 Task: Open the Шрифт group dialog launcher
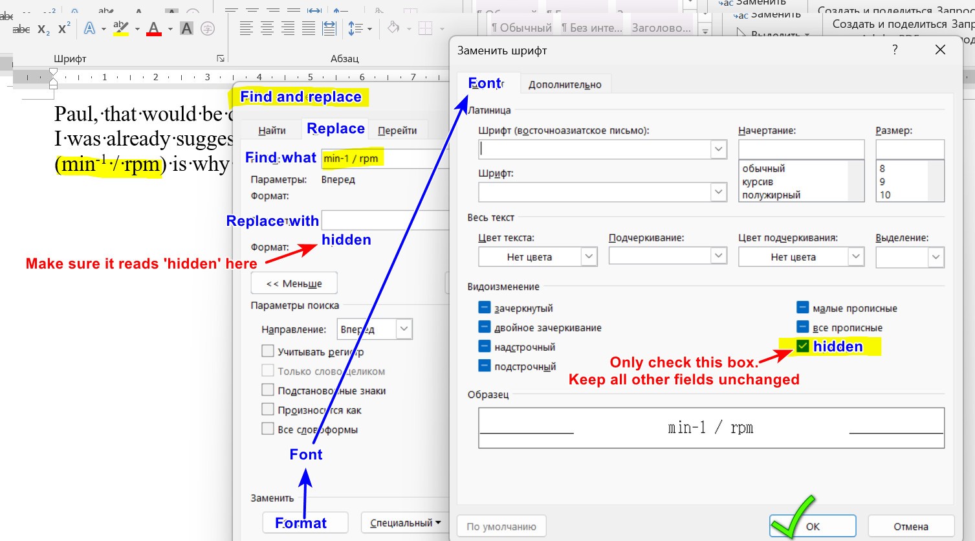[x=221, y=58]
